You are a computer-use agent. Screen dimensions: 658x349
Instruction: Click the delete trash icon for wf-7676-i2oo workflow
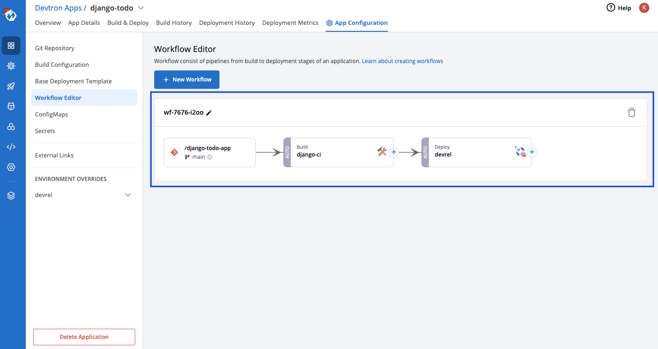(x=632, y=112)
